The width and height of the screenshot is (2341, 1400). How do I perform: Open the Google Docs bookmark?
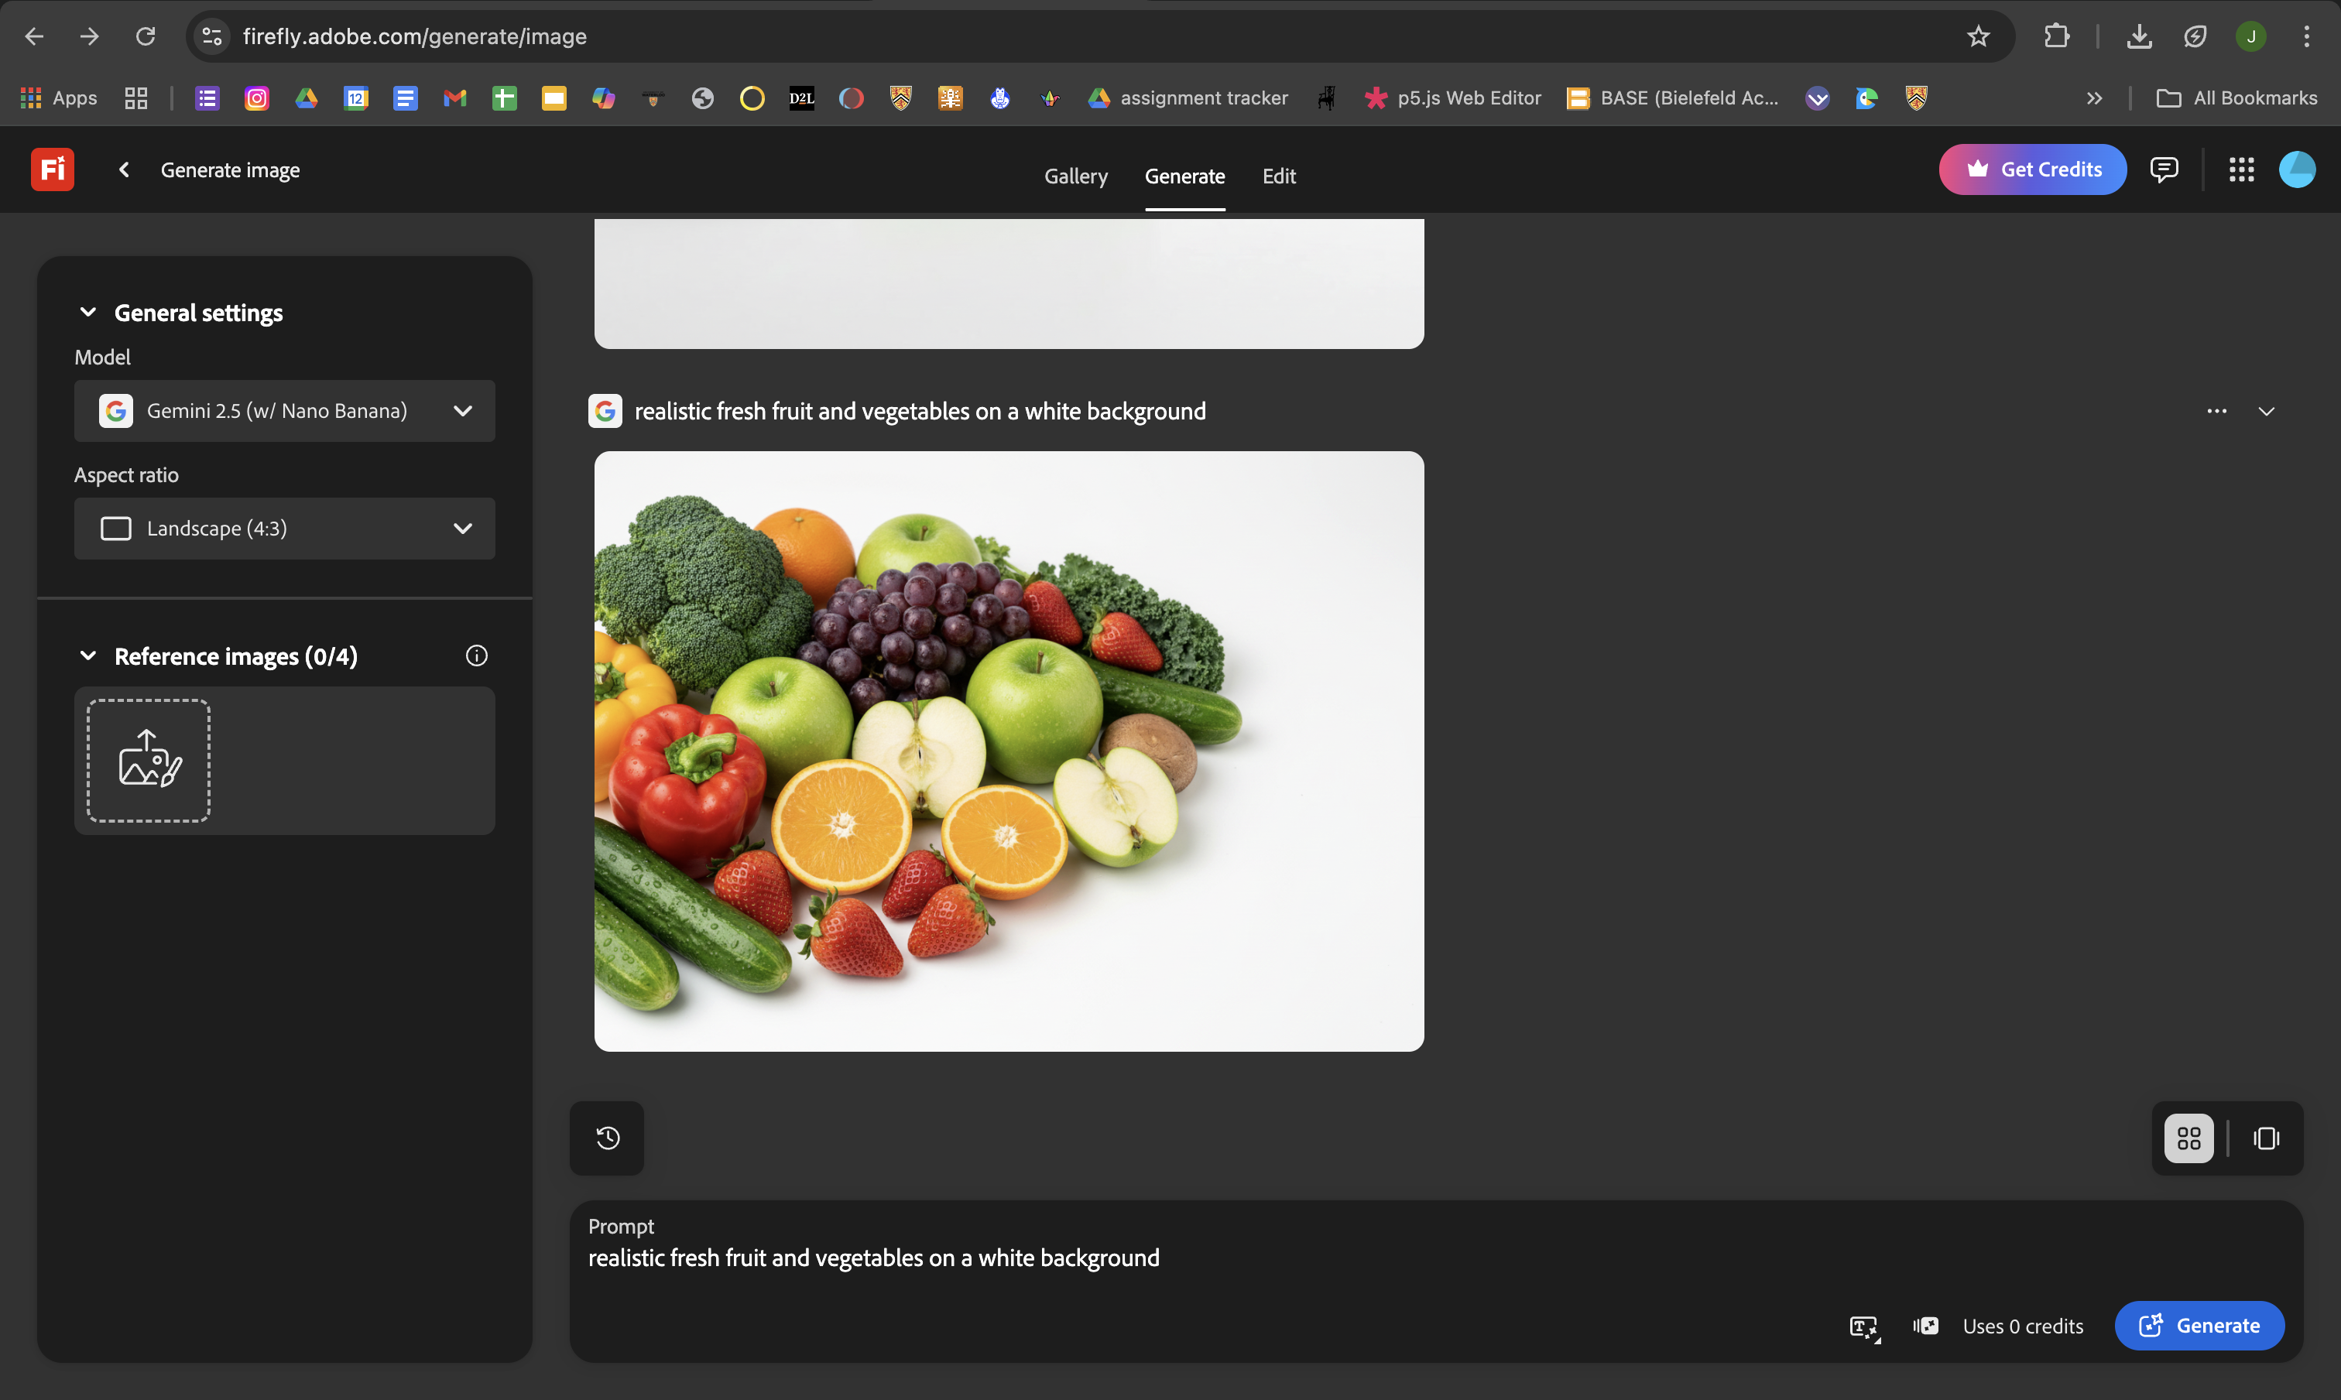point(405,98)
